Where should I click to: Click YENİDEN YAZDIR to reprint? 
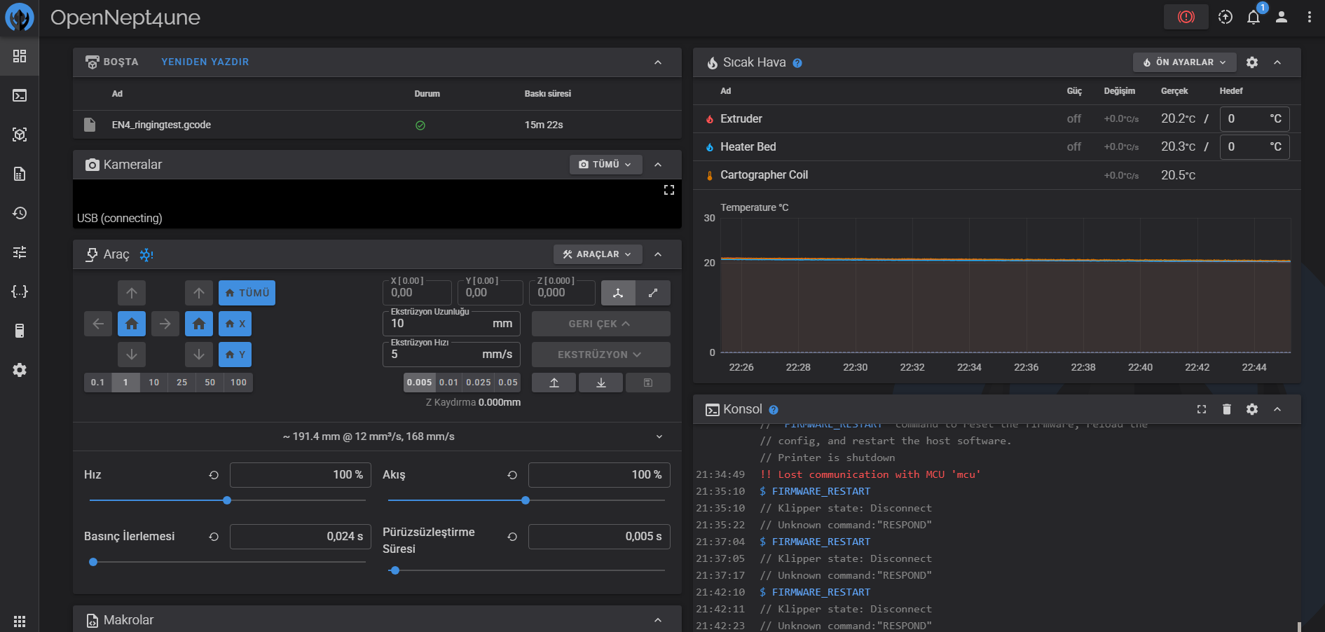(205, 62)
